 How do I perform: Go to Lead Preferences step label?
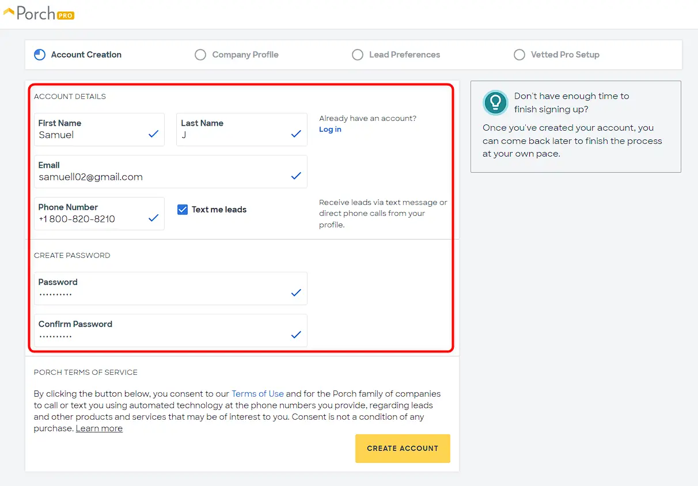[404, 55]
